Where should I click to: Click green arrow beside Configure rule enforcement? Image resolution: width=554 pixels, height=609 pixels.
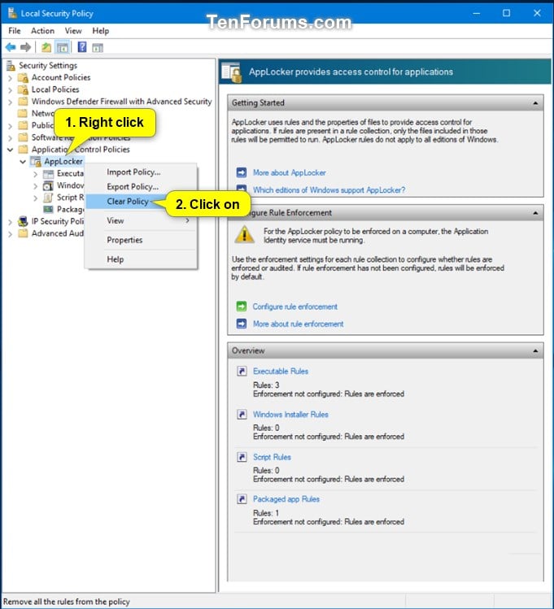(x=242, y=307)
